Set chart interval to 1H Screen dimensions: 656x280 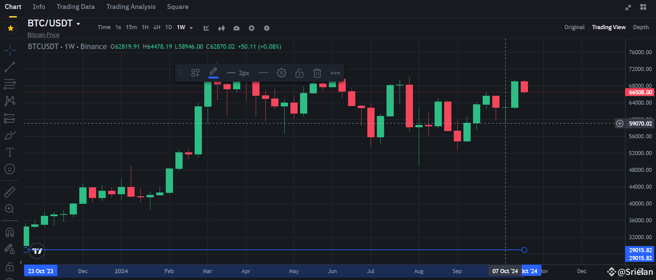coord(145,27)
